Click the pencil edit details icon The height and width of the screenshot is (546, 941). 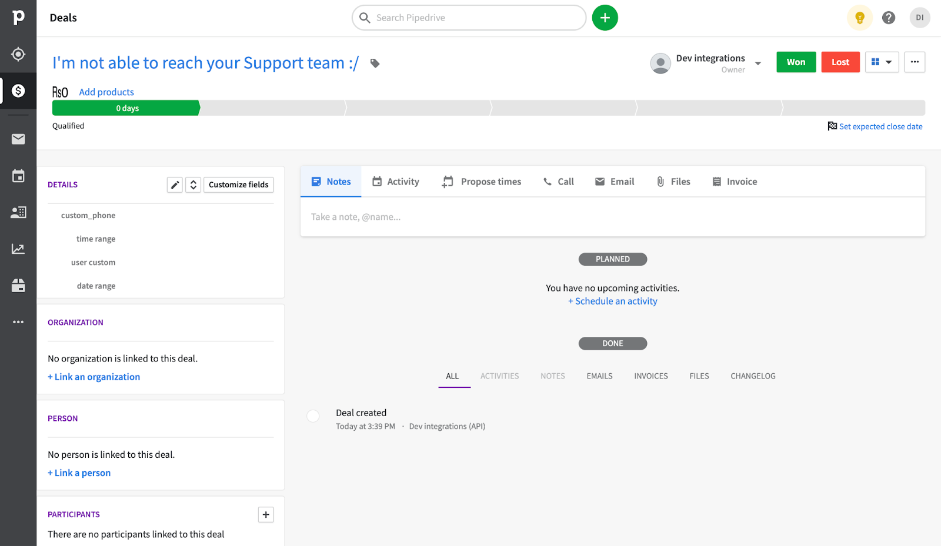pyautogui.click(x=175, y=185)
